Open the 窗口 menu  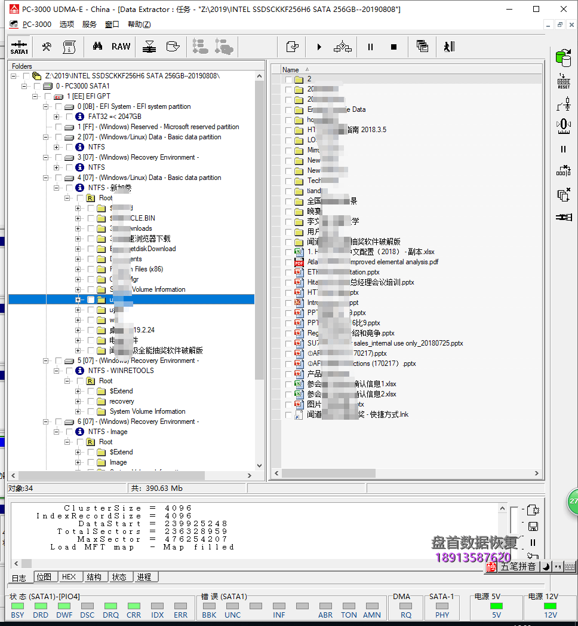tap(112, 25)
